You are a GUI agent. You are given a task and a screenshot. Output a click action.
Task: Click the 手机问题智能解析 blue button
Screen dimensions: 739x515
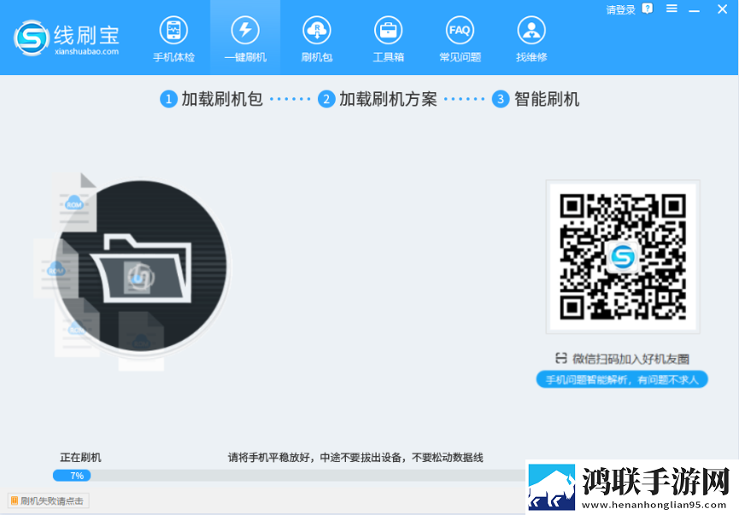(622, 379)
